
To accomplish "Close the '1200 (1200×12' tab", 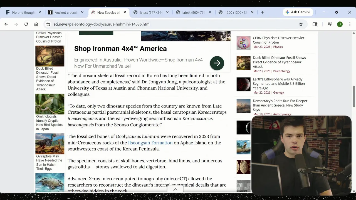I will [252, 12].
